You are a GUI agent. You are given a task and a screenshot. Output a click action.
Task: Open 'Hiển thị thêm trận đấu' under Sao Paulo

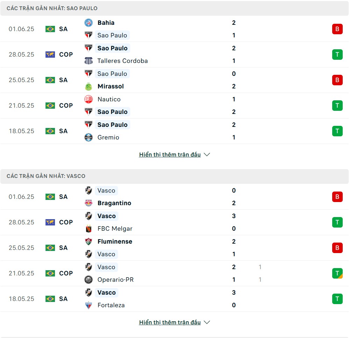click(170, 154)
